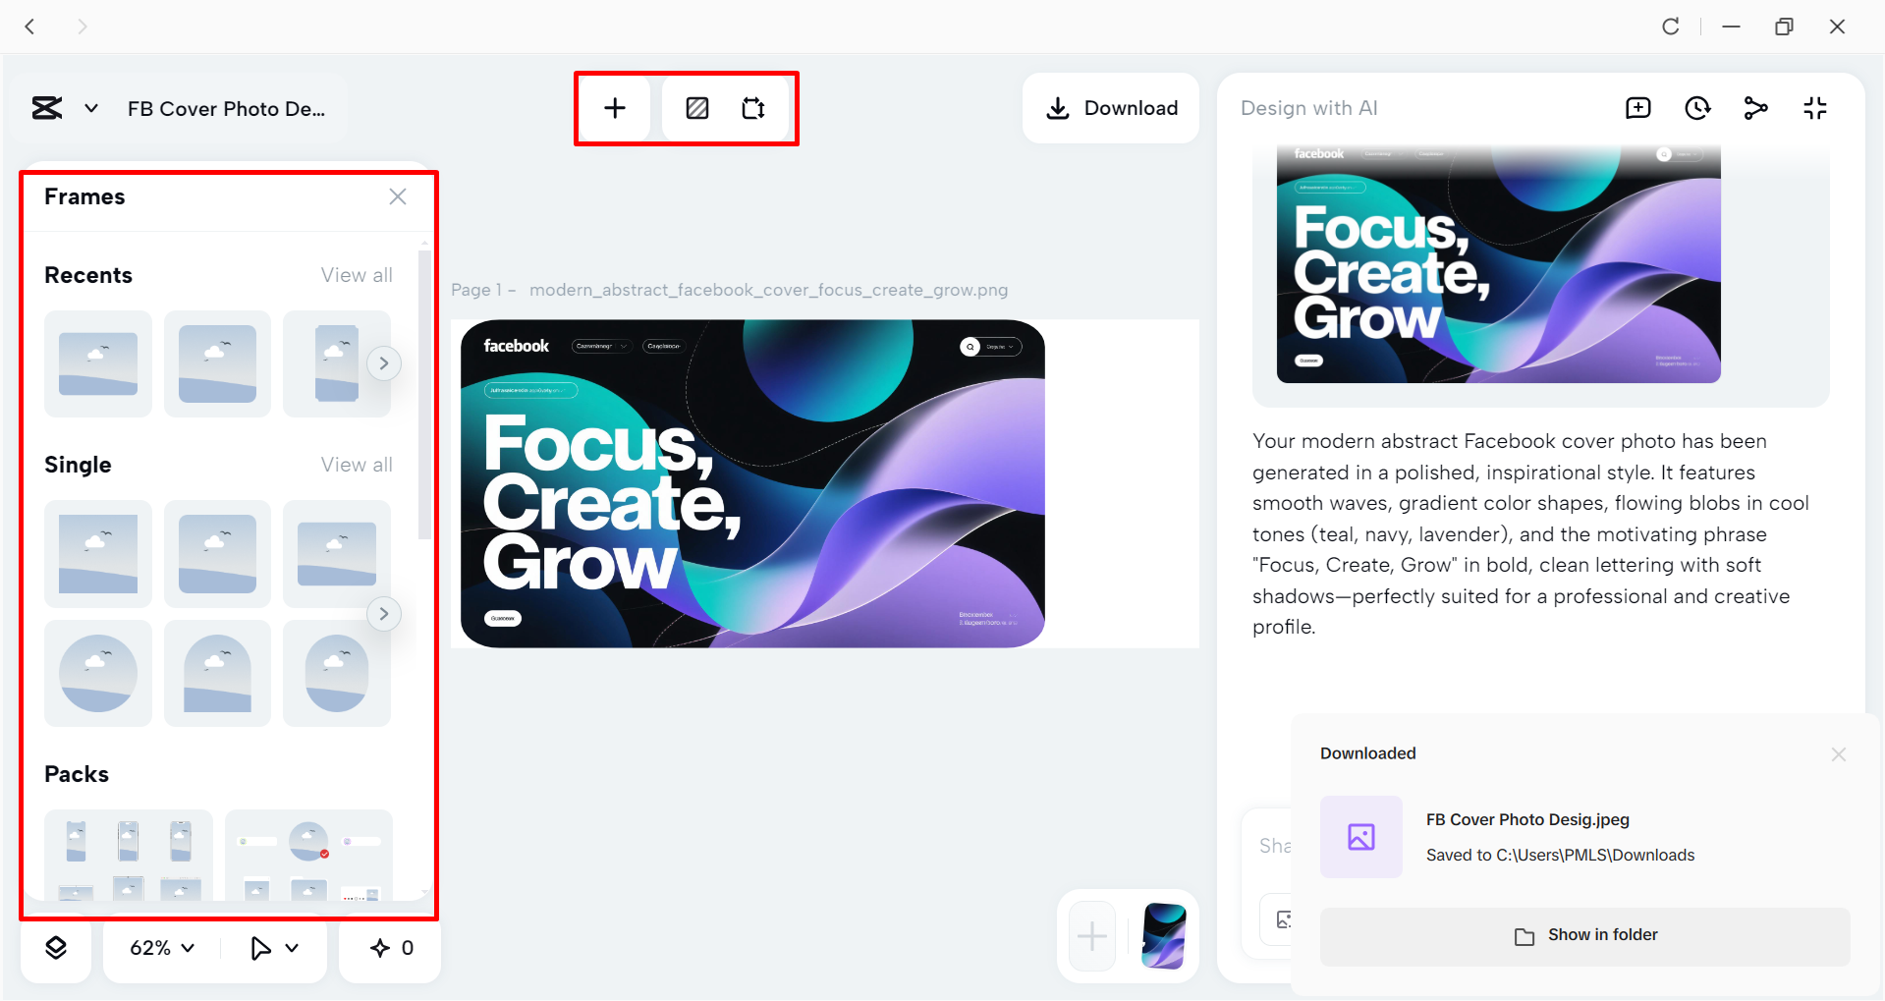Choose the third Recents portrait frame
Screen dimensions: 1885x1001
tap(337, 363)
